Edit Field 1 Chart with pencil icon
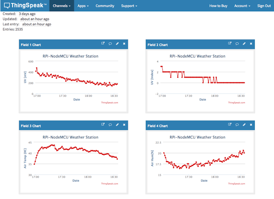The image size is (274, 199). coord(117,43)
